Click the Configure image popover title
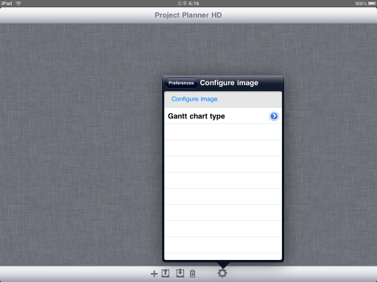The width and height of the screenshot is (377, 282). click(229, 83)
